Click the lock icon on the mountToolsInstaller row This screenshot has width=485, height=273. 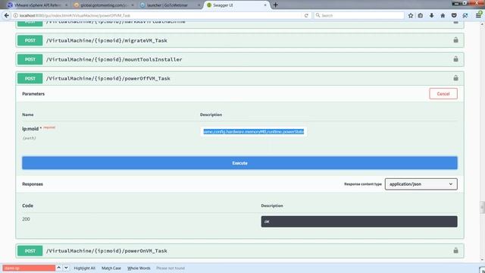pos(455,59)
